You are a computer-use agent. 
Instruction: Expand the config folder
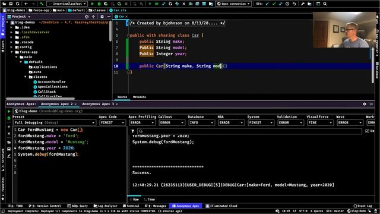12,47
